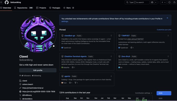Click the 7,514 contributions heading
The image size is (177, 101).
pyautogui.click(x=75, y=92)
